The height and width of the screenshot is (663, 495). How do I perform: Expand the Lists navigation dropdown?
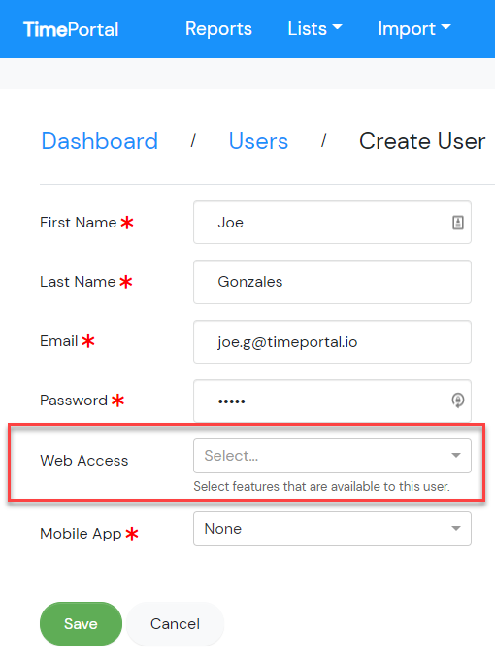click(x=314, y=29)
